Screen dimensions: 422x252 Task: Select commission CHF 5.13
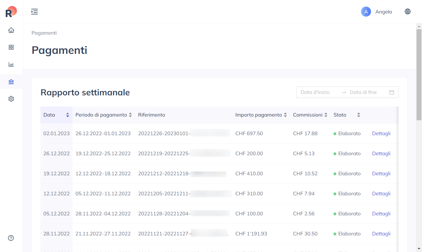pyautogui.click(x=304, y=153)
